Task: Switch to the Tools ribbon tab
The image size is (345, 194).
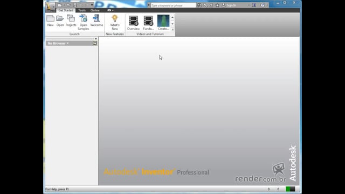Action: click(x=82, y=10)
